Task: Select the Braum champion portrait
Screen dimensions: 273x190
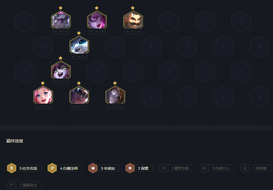Action: [x=133, y=20]
